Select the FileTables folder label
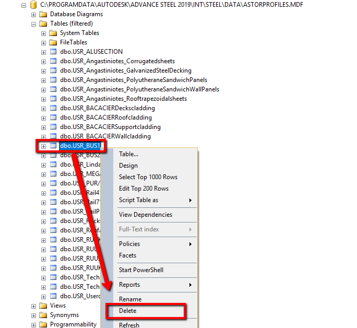Image resolution: width=357 pixels, height=328 pixels. coord(74,42)
